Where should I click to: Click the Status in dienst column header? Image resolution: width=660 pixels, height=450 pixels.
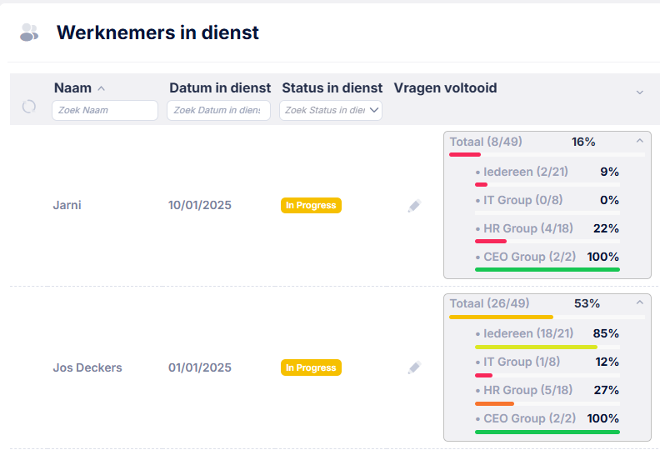click(332, 88)
